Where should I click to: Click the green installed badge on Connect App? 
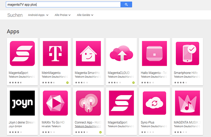(x=100, y=132)
